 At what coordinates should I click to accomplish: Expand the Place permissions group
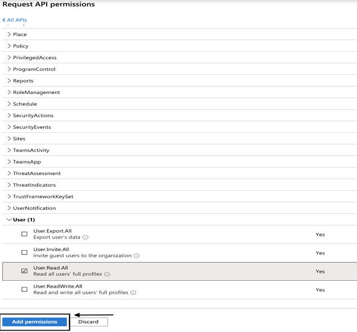[x=19, y=34]
